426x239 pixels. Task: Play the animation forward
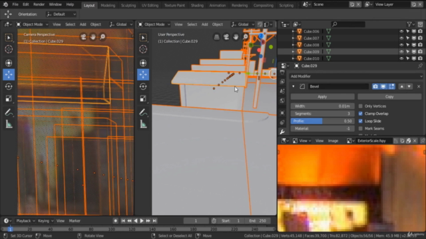click(142, 221)
